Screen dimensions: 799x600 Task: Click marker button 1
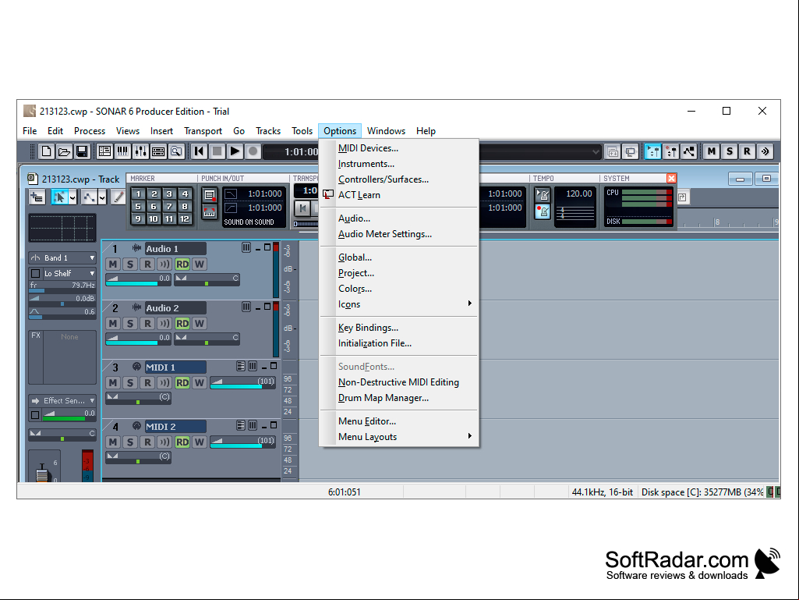pyautogui.click(x=138, y=193)
